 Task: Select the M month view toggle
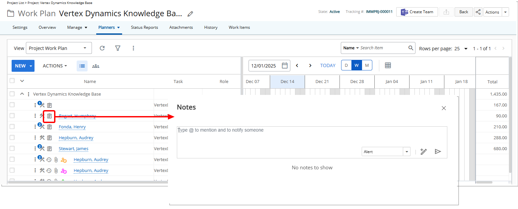367,65
